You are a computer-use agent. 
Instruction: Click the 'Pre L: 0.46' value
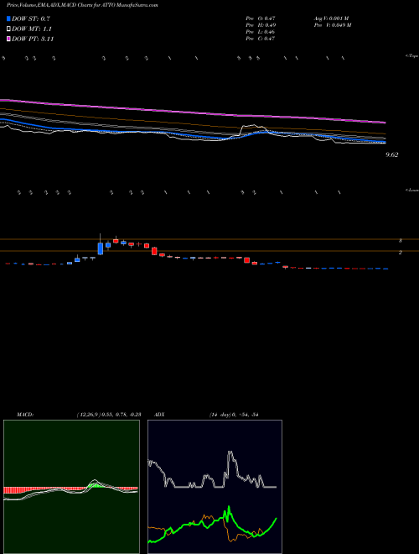tap(261, 32)
